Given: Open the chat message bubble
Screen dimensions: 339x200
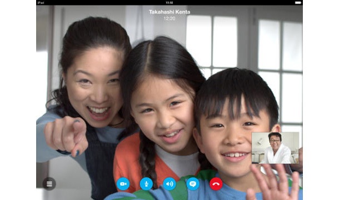Looking at the screenshot, I should click(x=193, y=184).
